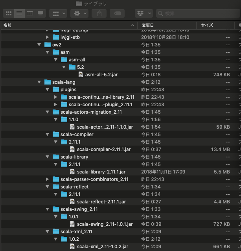Sort by the サイズ column header
The width and height of the screenshot is (241, 251).
click(x=215, y=25)
